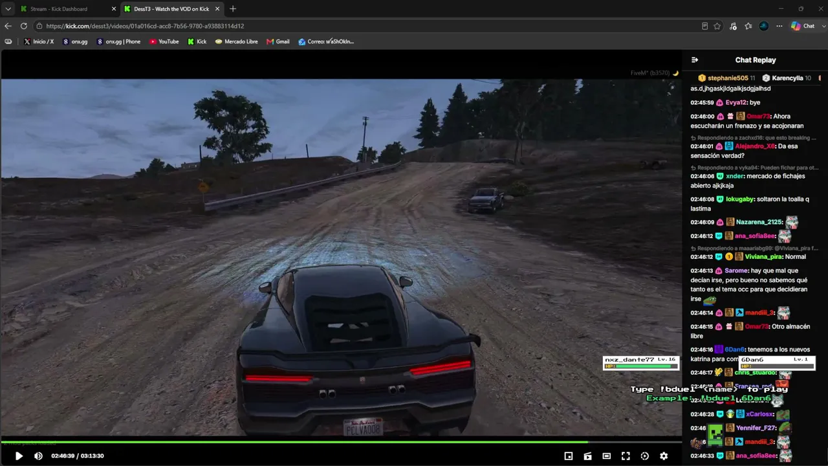Click the 02:45:59 timestamp on Evya12's message

[702, 102]
